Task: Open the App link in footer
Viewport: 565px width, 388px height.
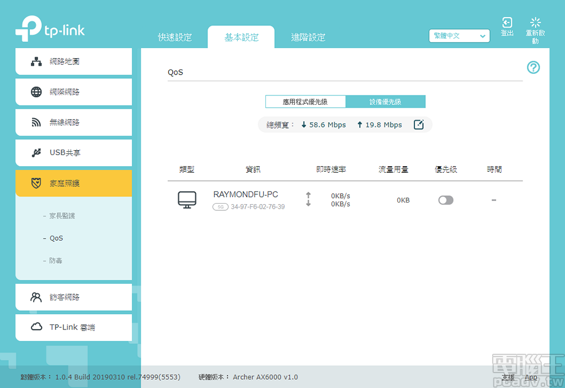Action: [531, 378]
